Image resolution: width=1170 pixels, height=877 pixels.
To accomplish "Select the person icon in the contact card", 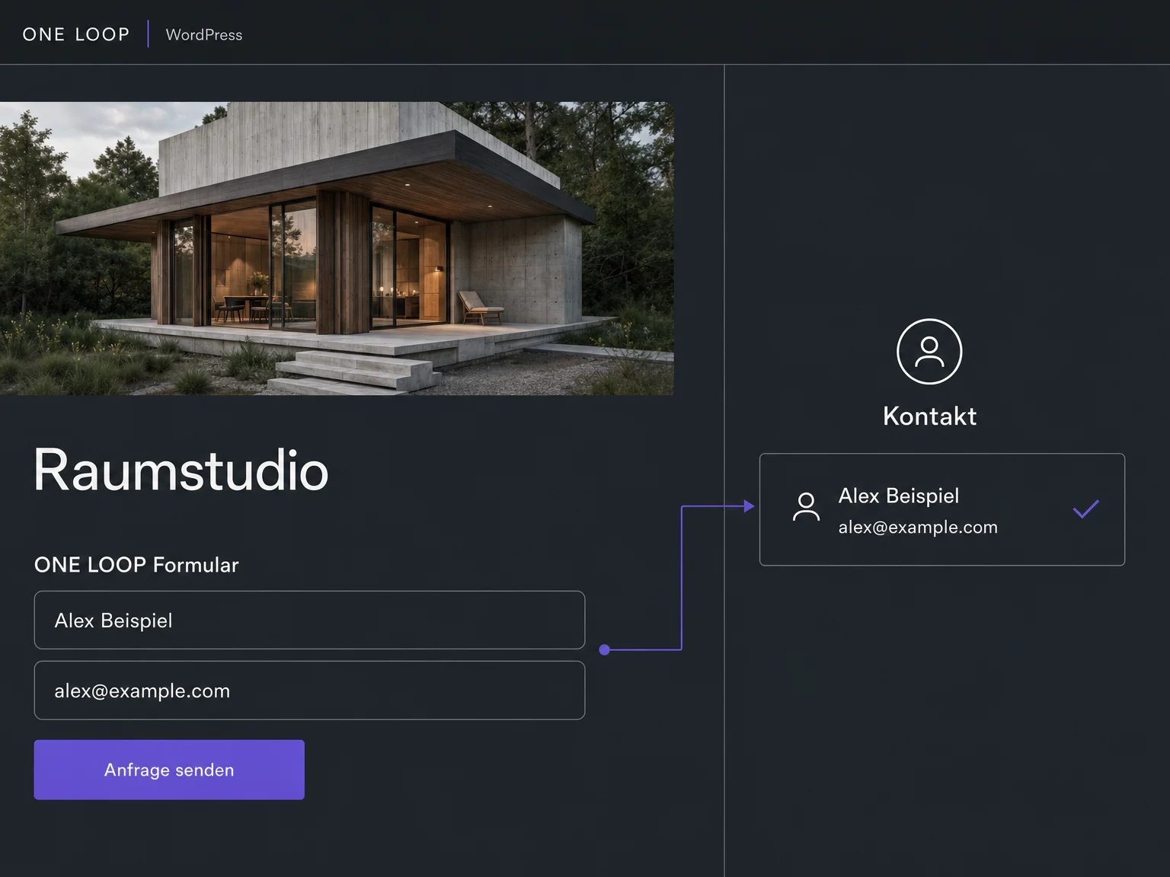I will point(806,507).
